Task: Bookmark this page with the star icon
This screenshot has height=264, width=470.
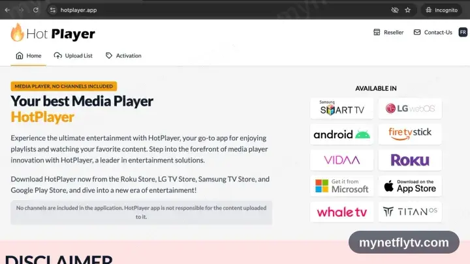Action: (407, 10)
